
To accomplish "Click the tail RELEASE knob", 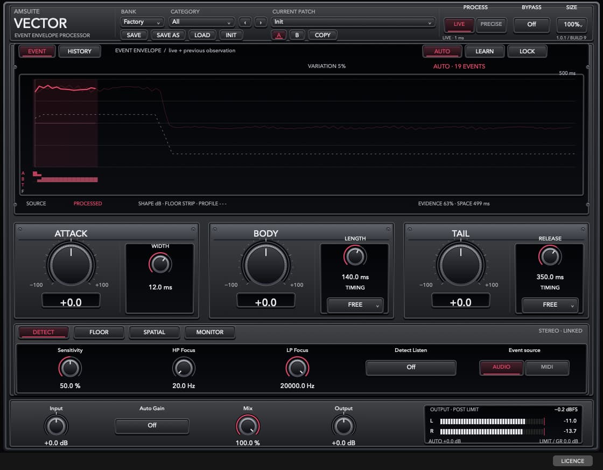I will tap(550, 256).
